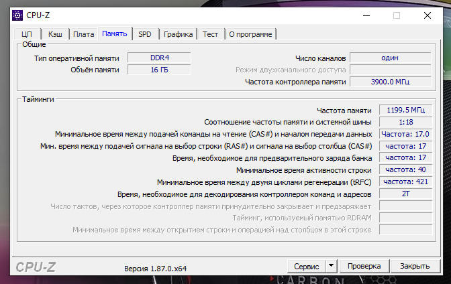Select the 16 ГБ memory size field
This screenshot has width=451, height=284.
coord(159,70)
